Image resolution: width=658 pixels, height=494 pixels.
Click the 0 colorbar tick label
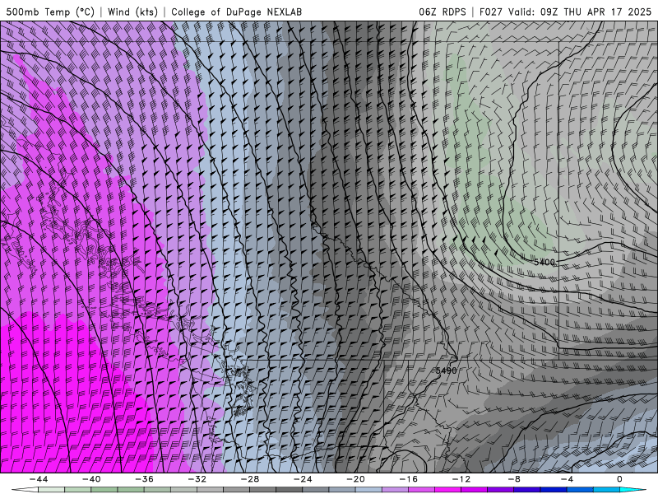pos(619,479)
